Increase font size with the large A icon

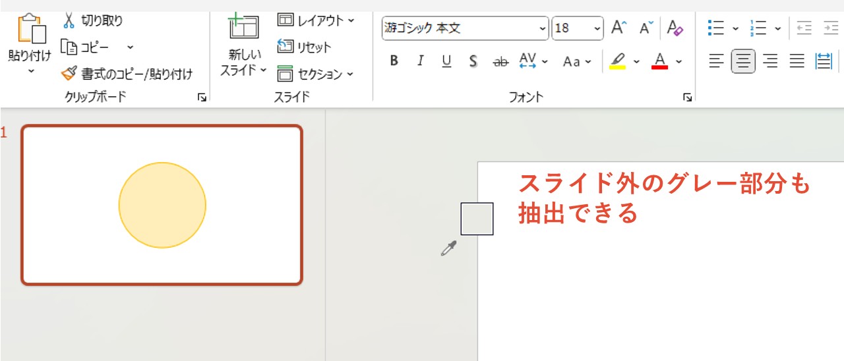pyautogui.click(x=618, y=28)
